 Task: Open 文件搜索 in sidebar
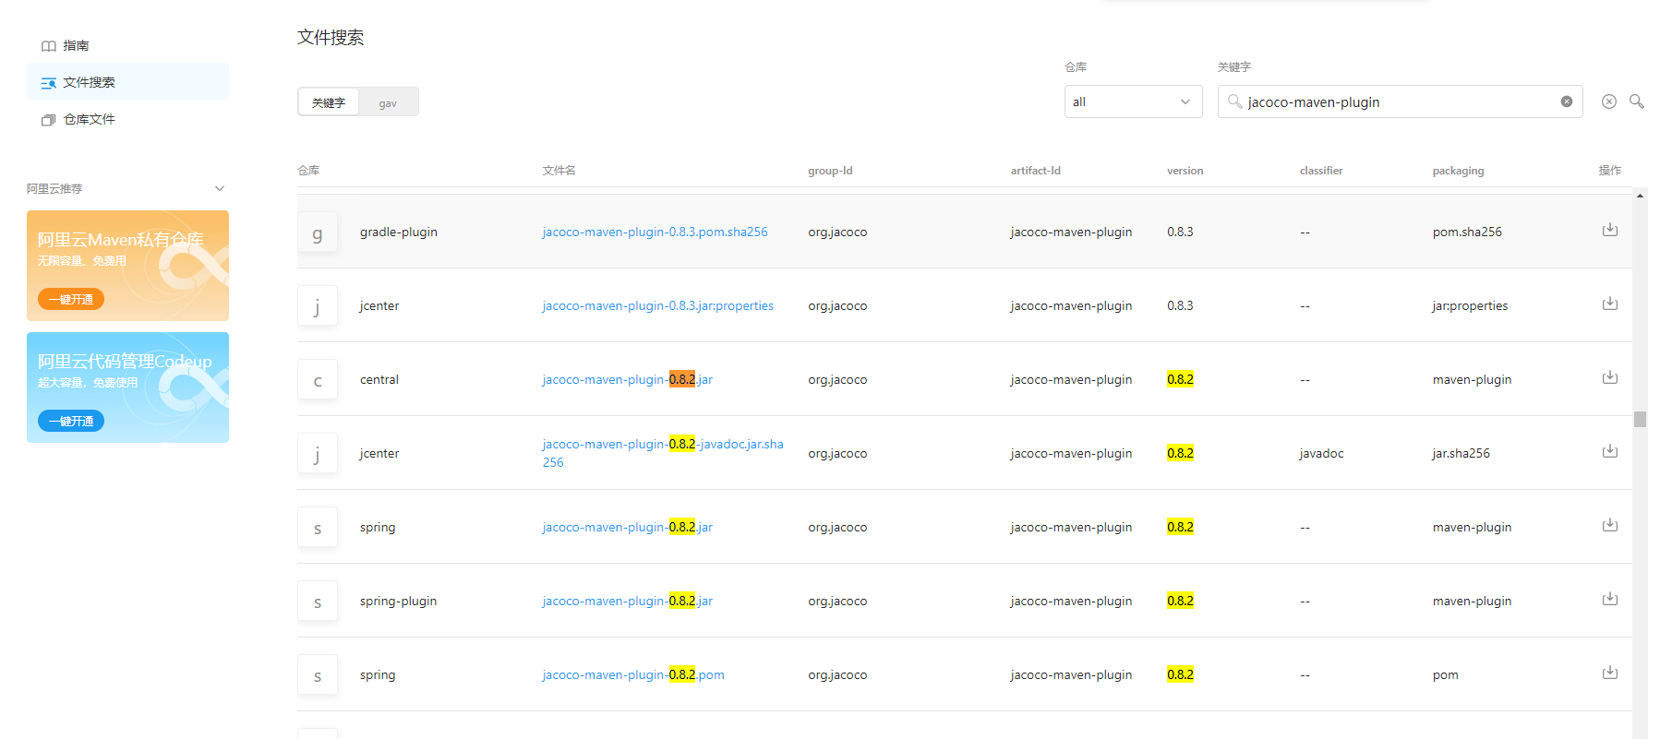click(127, 82)
